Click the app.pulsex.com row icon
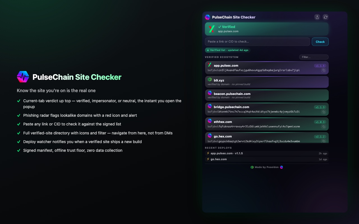359x224 pixels. [x=210, y=65]
